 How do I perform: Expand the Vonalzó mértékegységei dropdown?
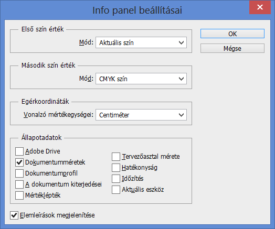(141, 115)
